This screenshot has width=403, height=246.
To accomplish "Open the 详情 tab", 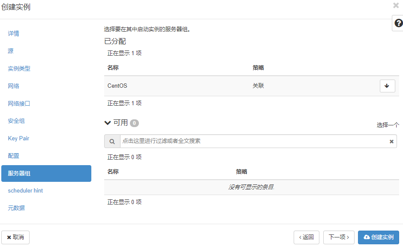I will coord(14,33).
